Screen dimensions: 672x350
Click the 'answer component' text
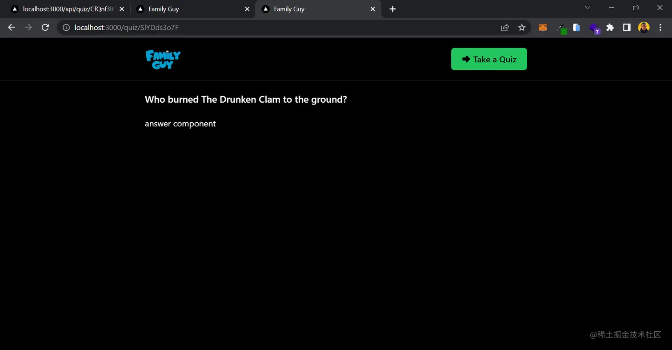[x=180, y=124]
